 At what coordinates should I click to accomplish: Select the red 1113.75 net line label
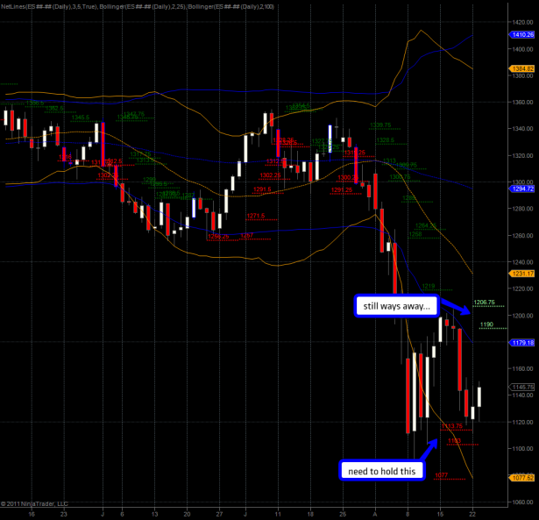pos(453,425)
